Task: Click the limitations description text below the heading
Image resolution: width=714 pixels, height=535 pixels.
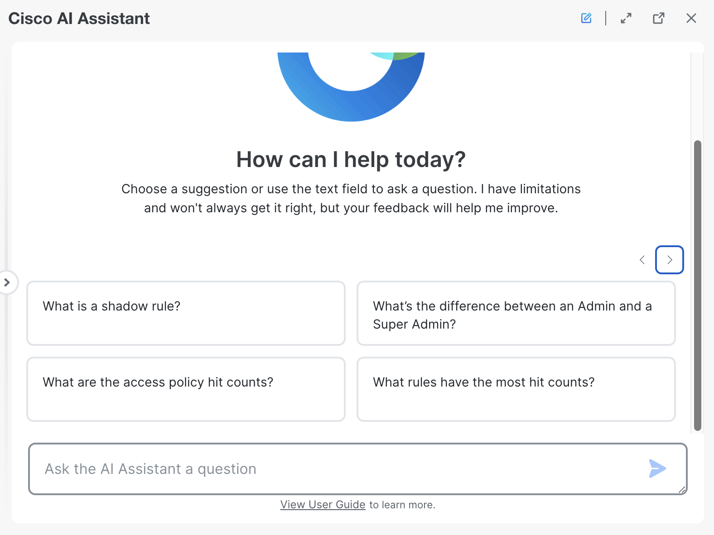Action: (x=351, y=198)
